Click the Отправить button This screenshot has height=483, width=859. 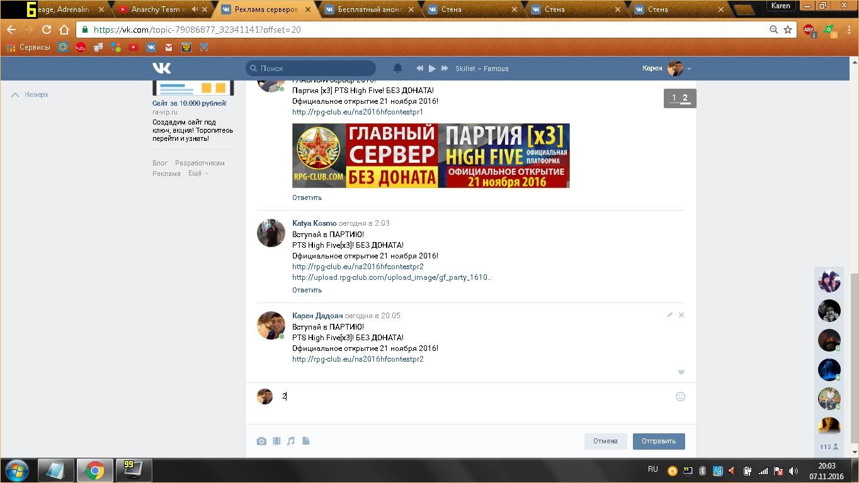pyautogui.click(x=659, y=441)
